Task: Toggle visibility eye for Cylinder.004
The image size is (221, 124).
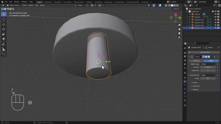Action: pos(215,28)
